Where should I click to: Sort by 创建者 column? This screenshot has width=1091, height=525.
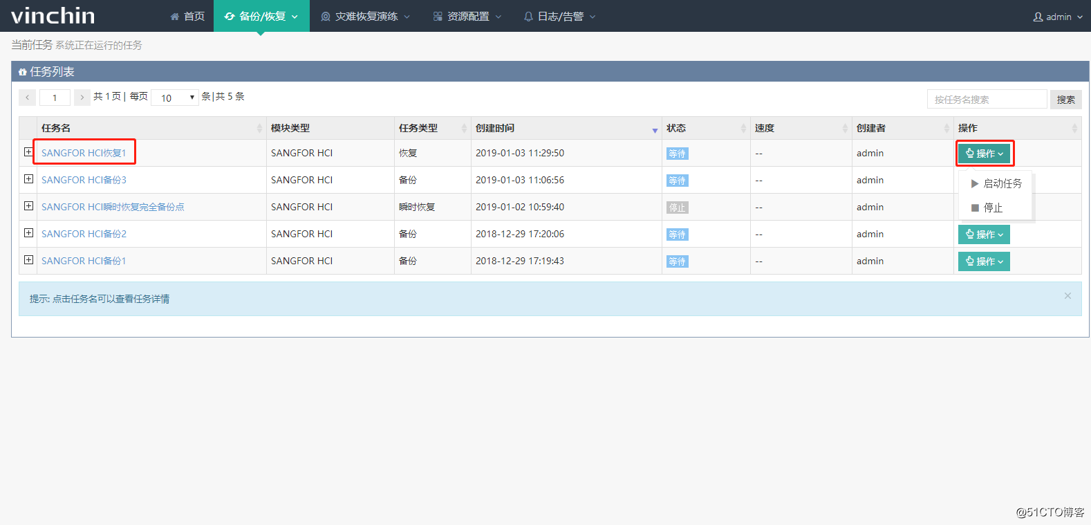tap(902, 128)
